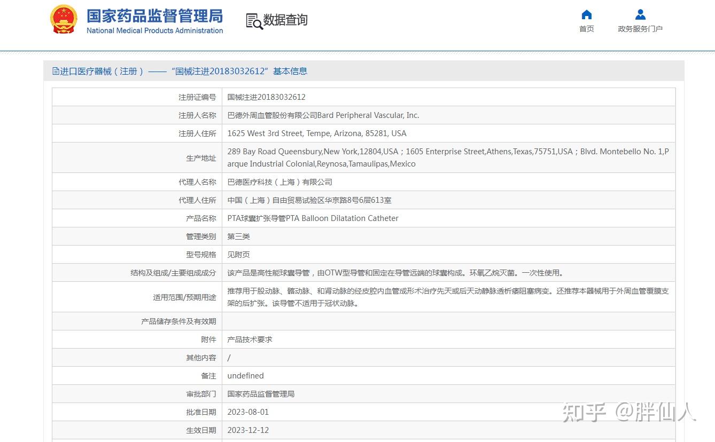This screenshot has height=442, width=715.
Task: Click agent name 巴德医疗科技（上海）有限公司
Action: tap(279, 182)
